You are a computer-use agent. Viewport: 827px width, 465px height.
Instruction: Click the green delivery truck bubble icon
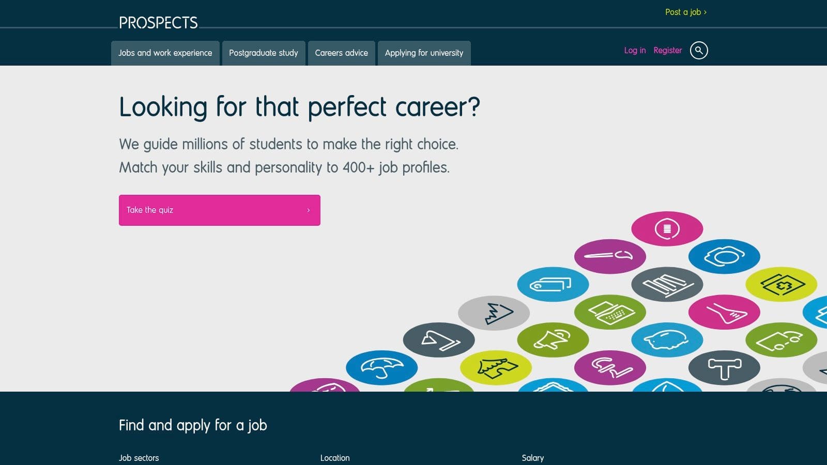(x=780, y=339)
